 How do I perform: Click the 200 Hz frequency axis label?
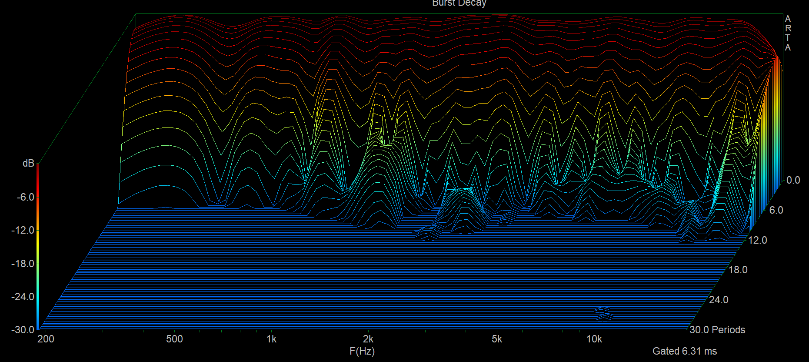pos(46,339)
